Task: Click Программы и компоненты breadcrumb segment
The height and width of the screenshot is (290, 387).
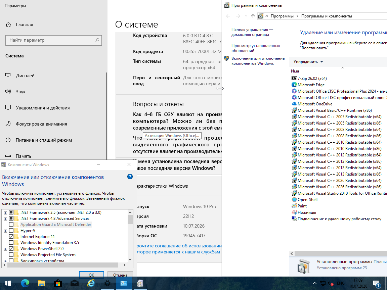Action: pos(327,16)
